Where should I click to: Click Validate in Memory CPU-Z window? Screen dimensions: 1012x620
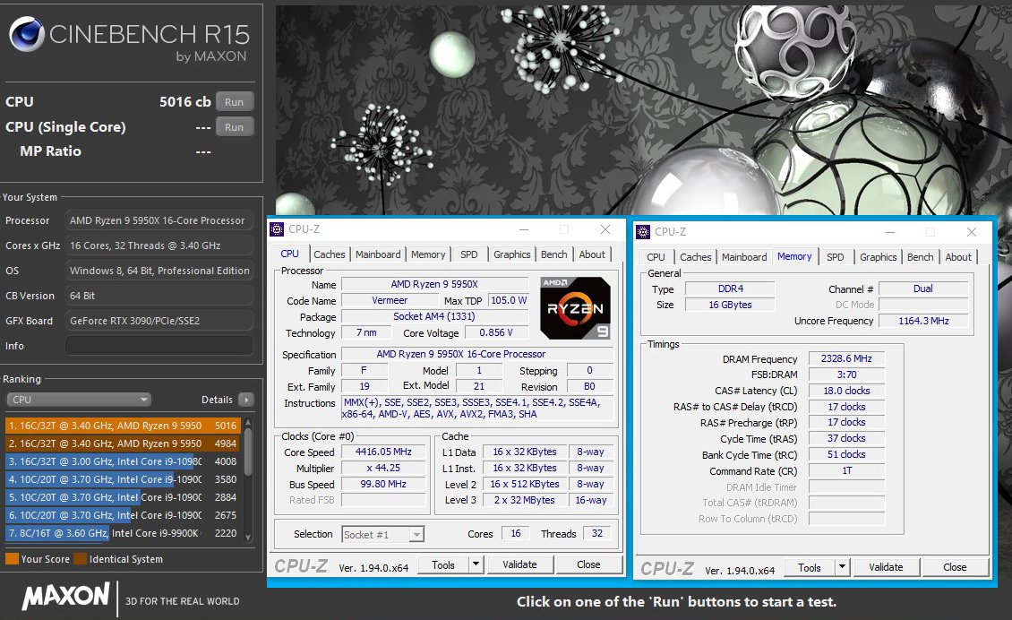tap(886, 567)
